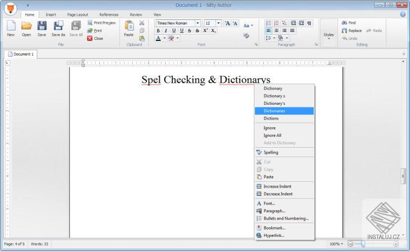Select Font... in the context menu

pos(284,203)
